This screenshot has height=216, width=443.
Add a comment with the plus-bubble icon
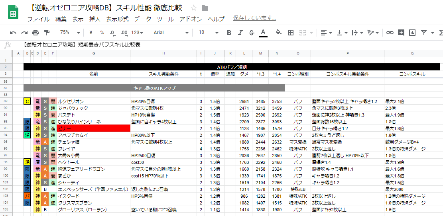(x=401, y=33)
